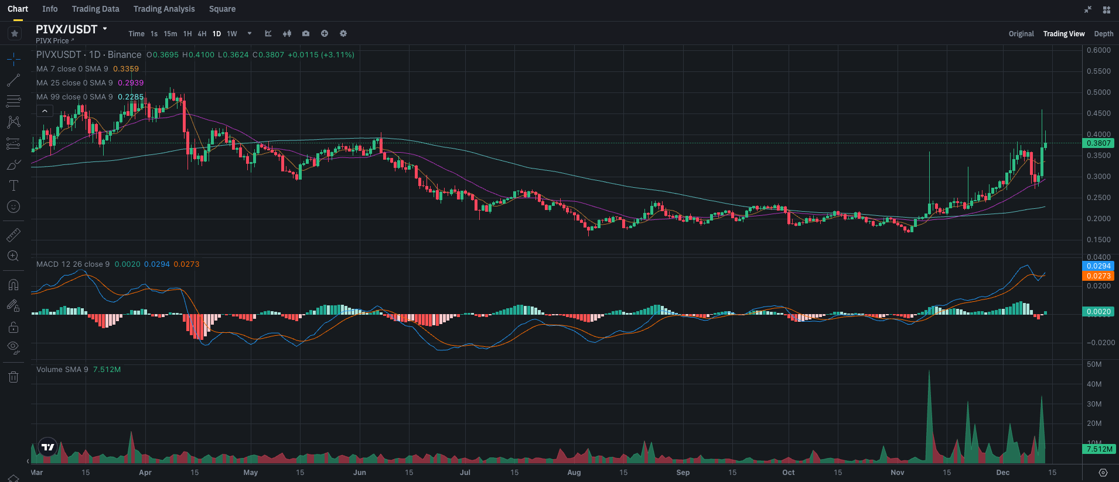Select the 1H interval

click(x=187, y=34)
